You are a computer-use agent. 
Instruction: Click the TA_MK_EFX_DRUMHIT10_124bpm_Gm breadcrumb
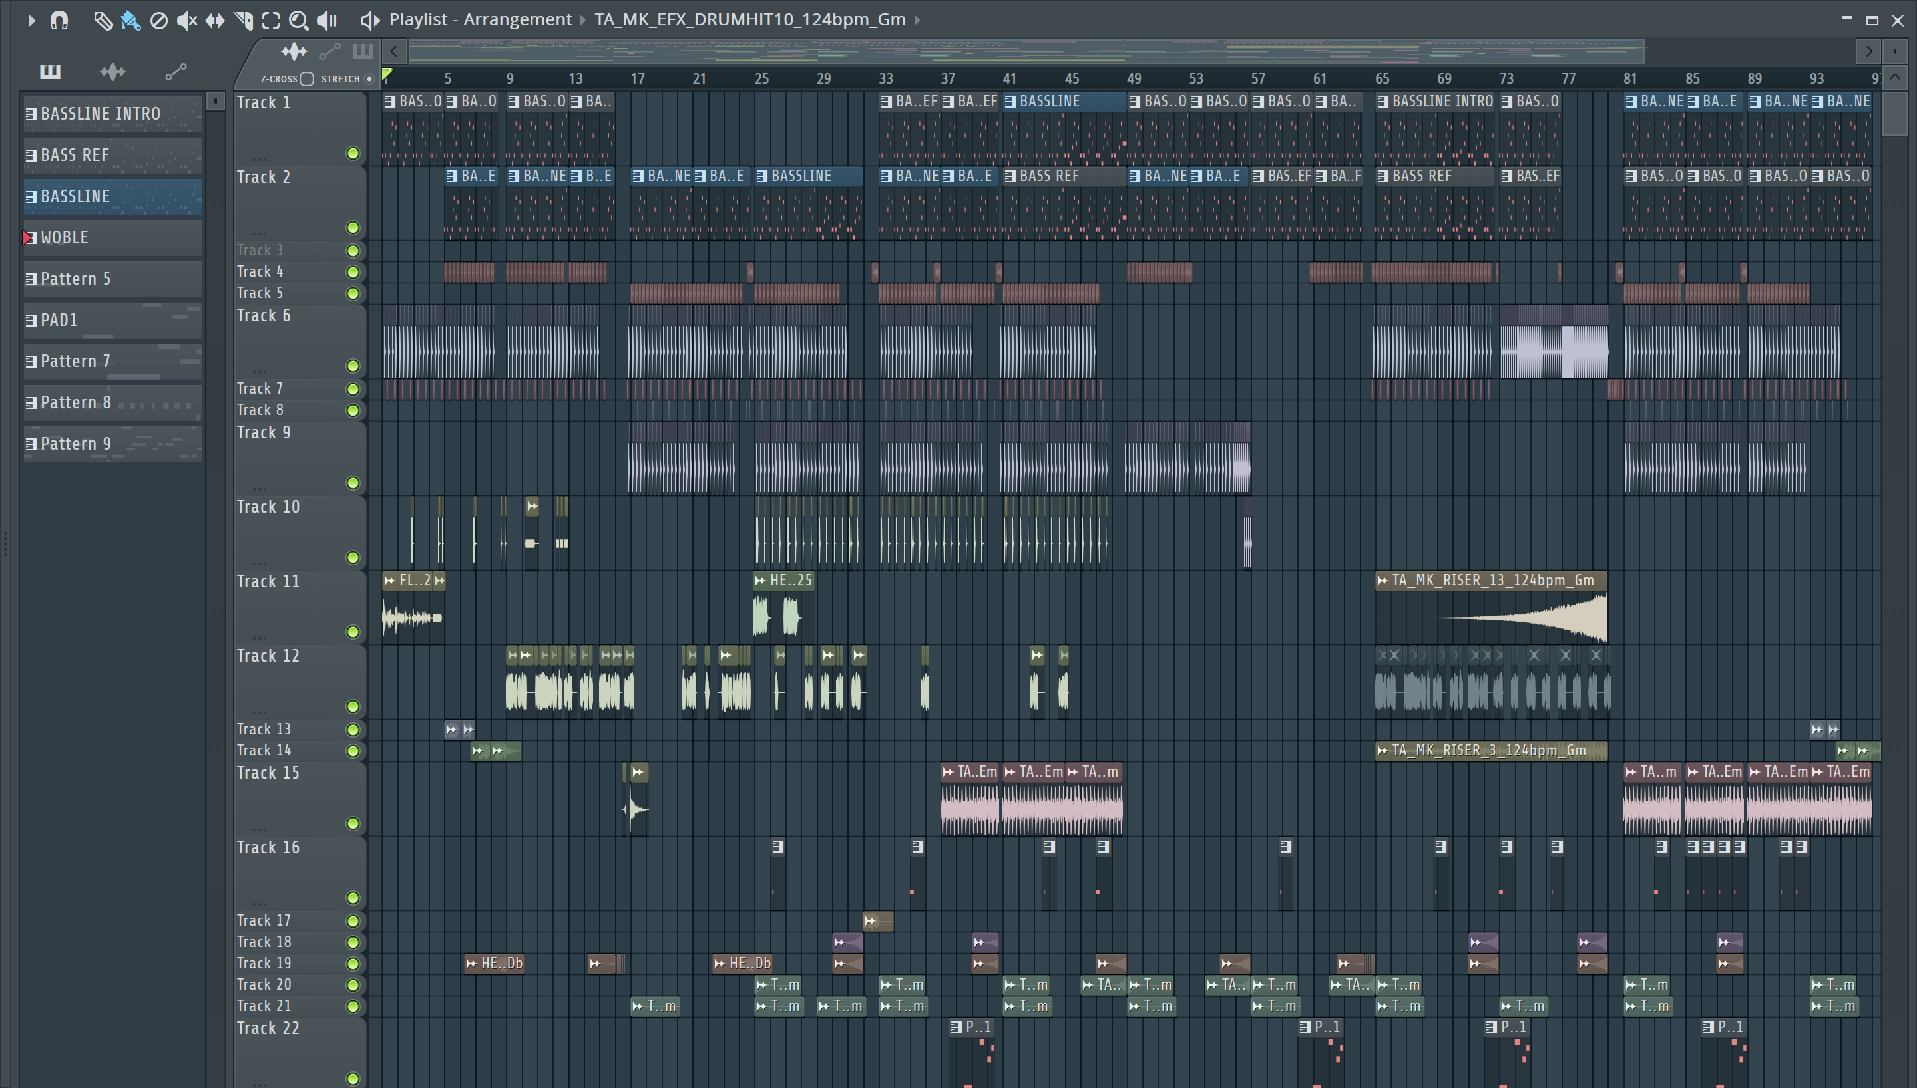[750, 19]
